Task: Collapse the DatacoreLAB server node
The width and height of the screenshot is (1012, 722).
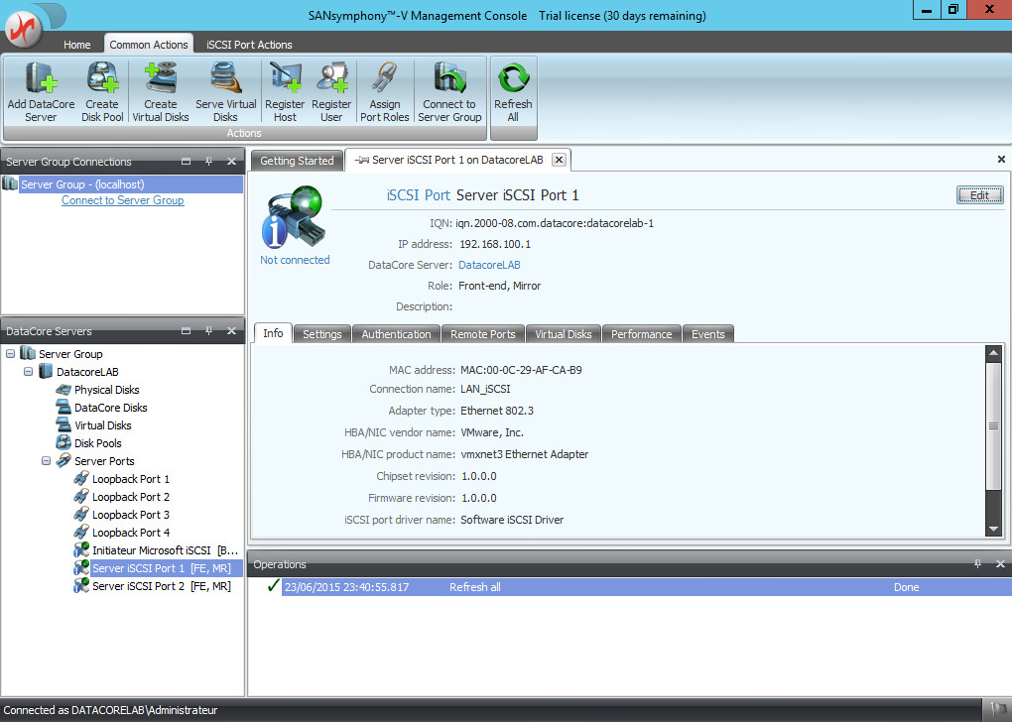Action: click(x=28, y=372)
